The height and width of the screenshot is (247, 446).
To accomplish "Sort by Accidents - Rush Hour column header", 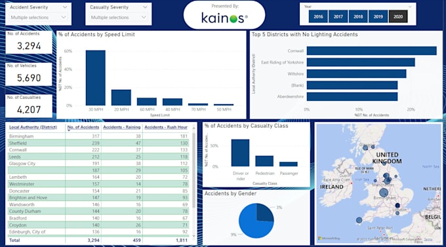I will (x=166, y=127).
